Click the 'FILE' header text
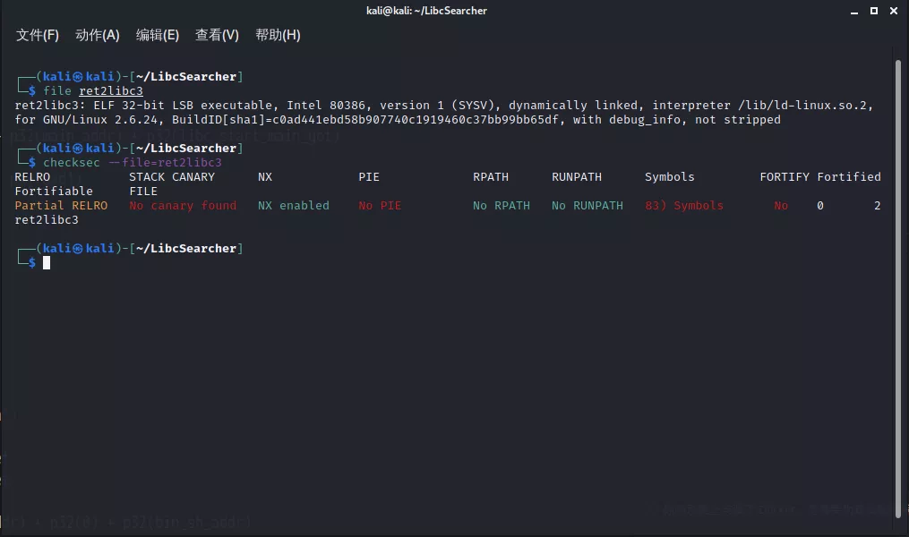This screenshot has width=909, height=537. click(x=143, y=192)
